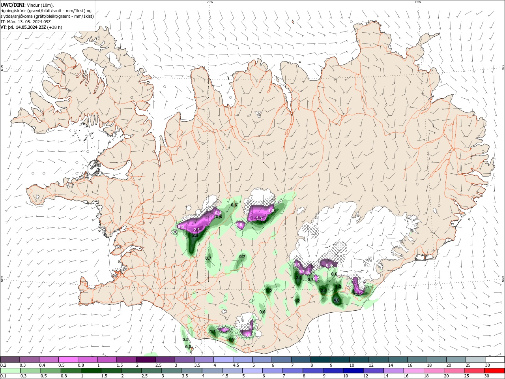
Task: Select the red swatch after 30 in the lower legend
Action: pyautogui.click(x=495, y=371)
